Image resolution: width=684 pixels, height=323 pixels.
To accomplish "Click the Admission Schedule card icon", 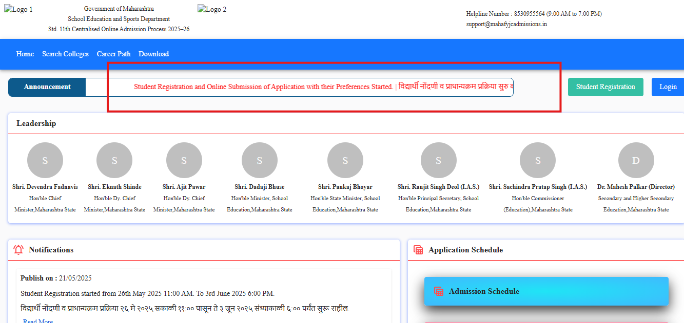I will point(439,291).
